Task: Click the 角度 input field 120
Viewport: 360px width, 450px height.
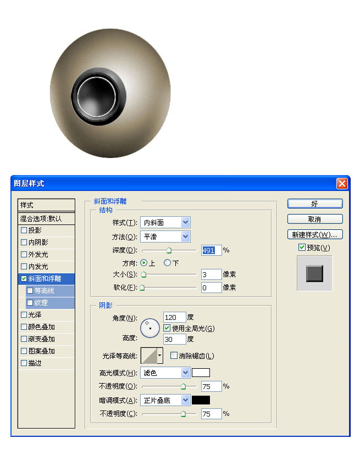Action: click(x=175, y=317)
